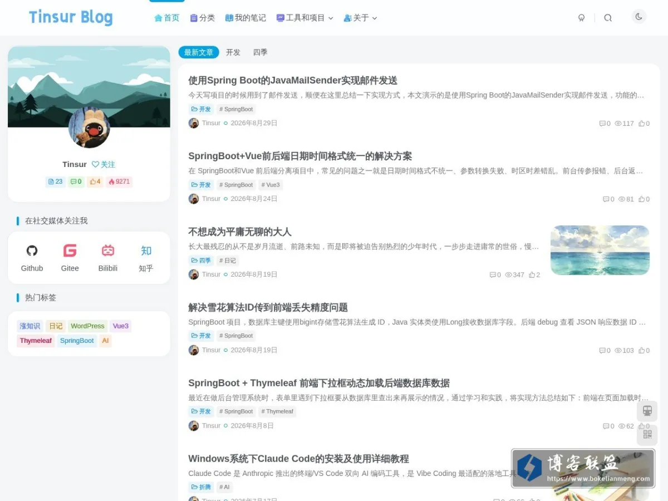This screenshot has width=668, height=501.
Task: Click # Vue3 tag on SpringBoot+Vue article
Action: click(271, 185)
